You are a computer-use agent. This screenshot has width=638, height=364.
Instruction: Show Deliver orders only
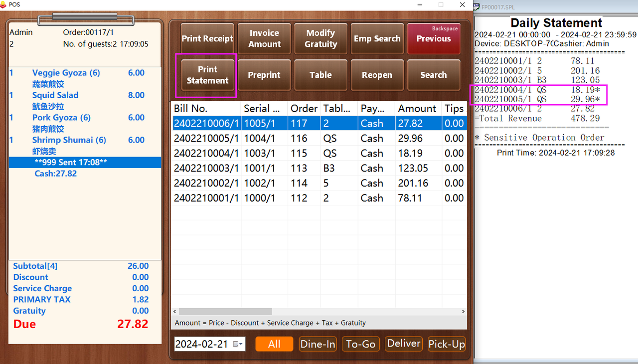click(404, 344)
